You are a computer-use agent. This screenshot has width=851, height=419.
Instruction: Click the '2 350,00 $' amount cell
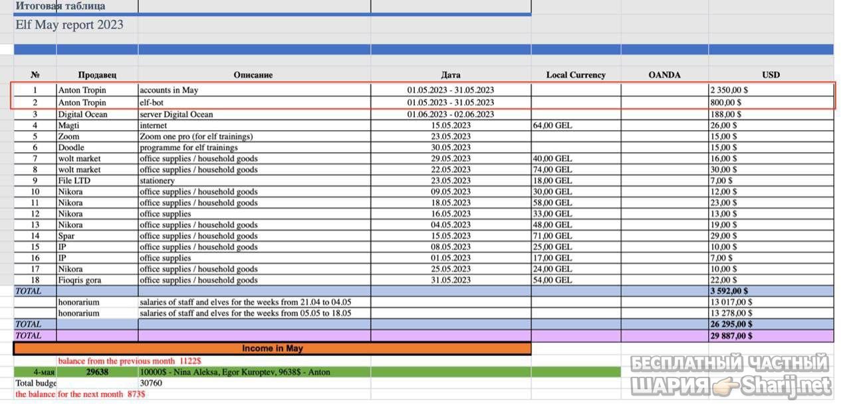click(771, 90)
